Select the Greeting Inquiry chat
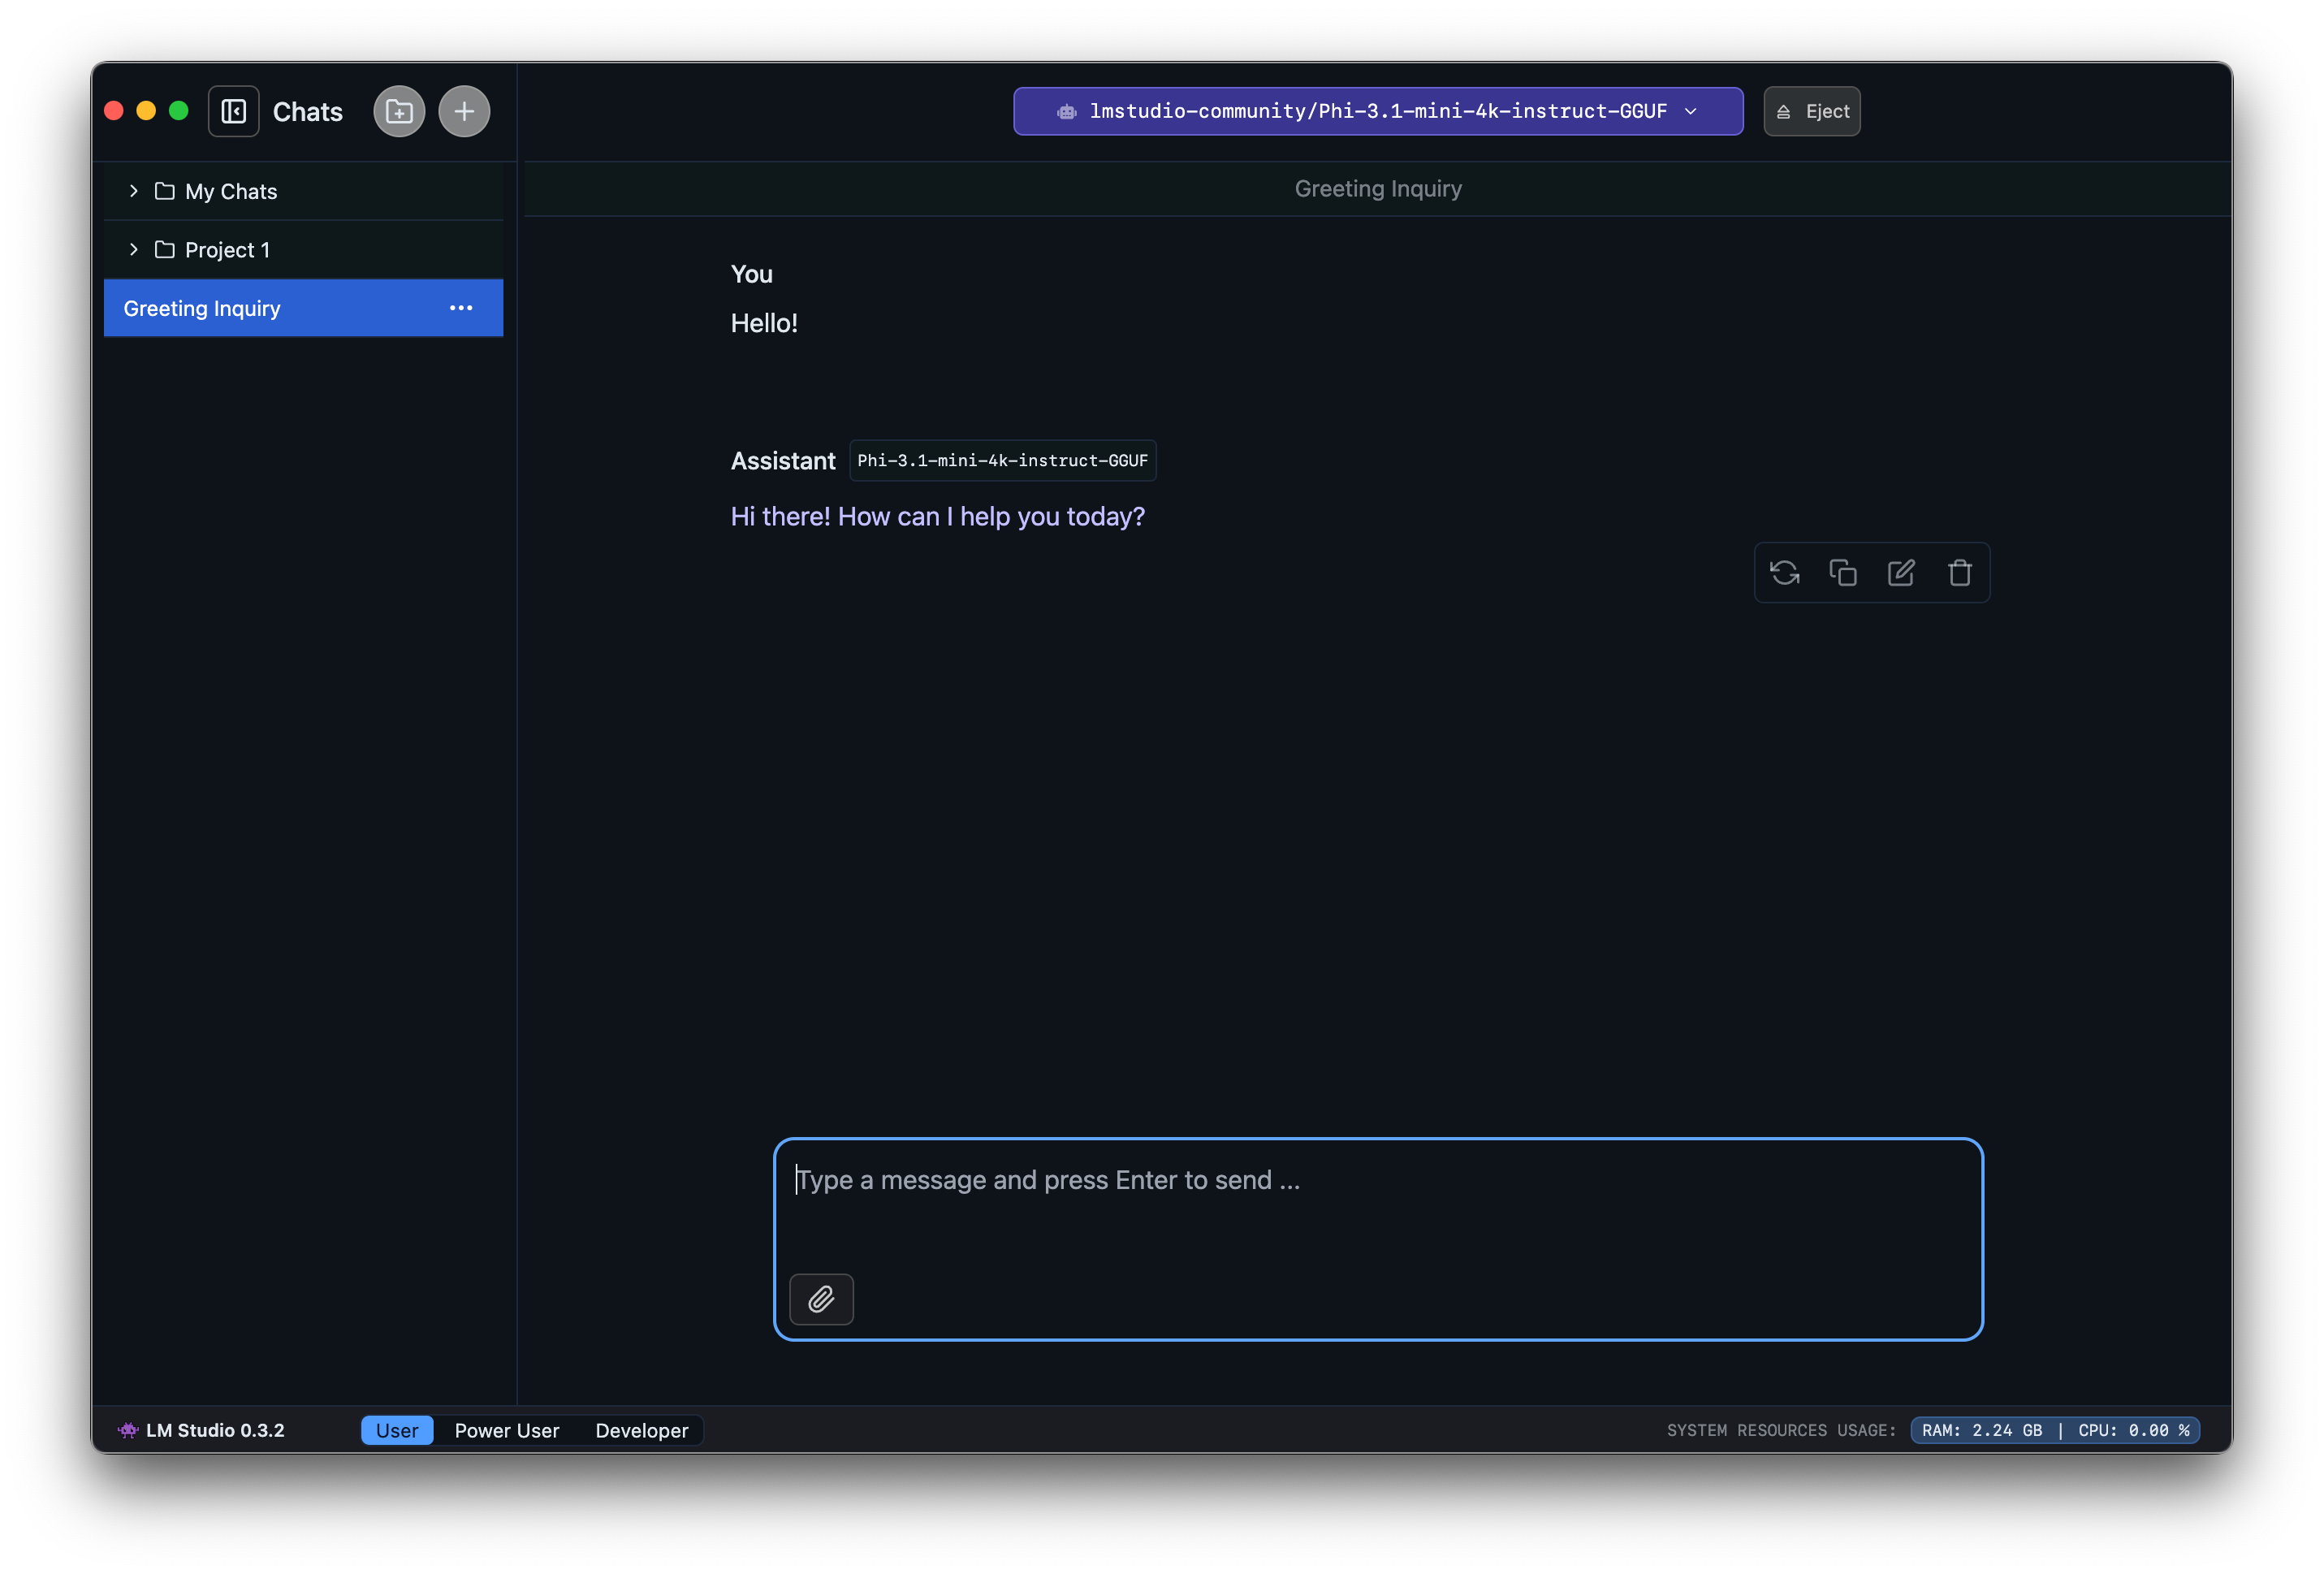 tap(250, 308)
